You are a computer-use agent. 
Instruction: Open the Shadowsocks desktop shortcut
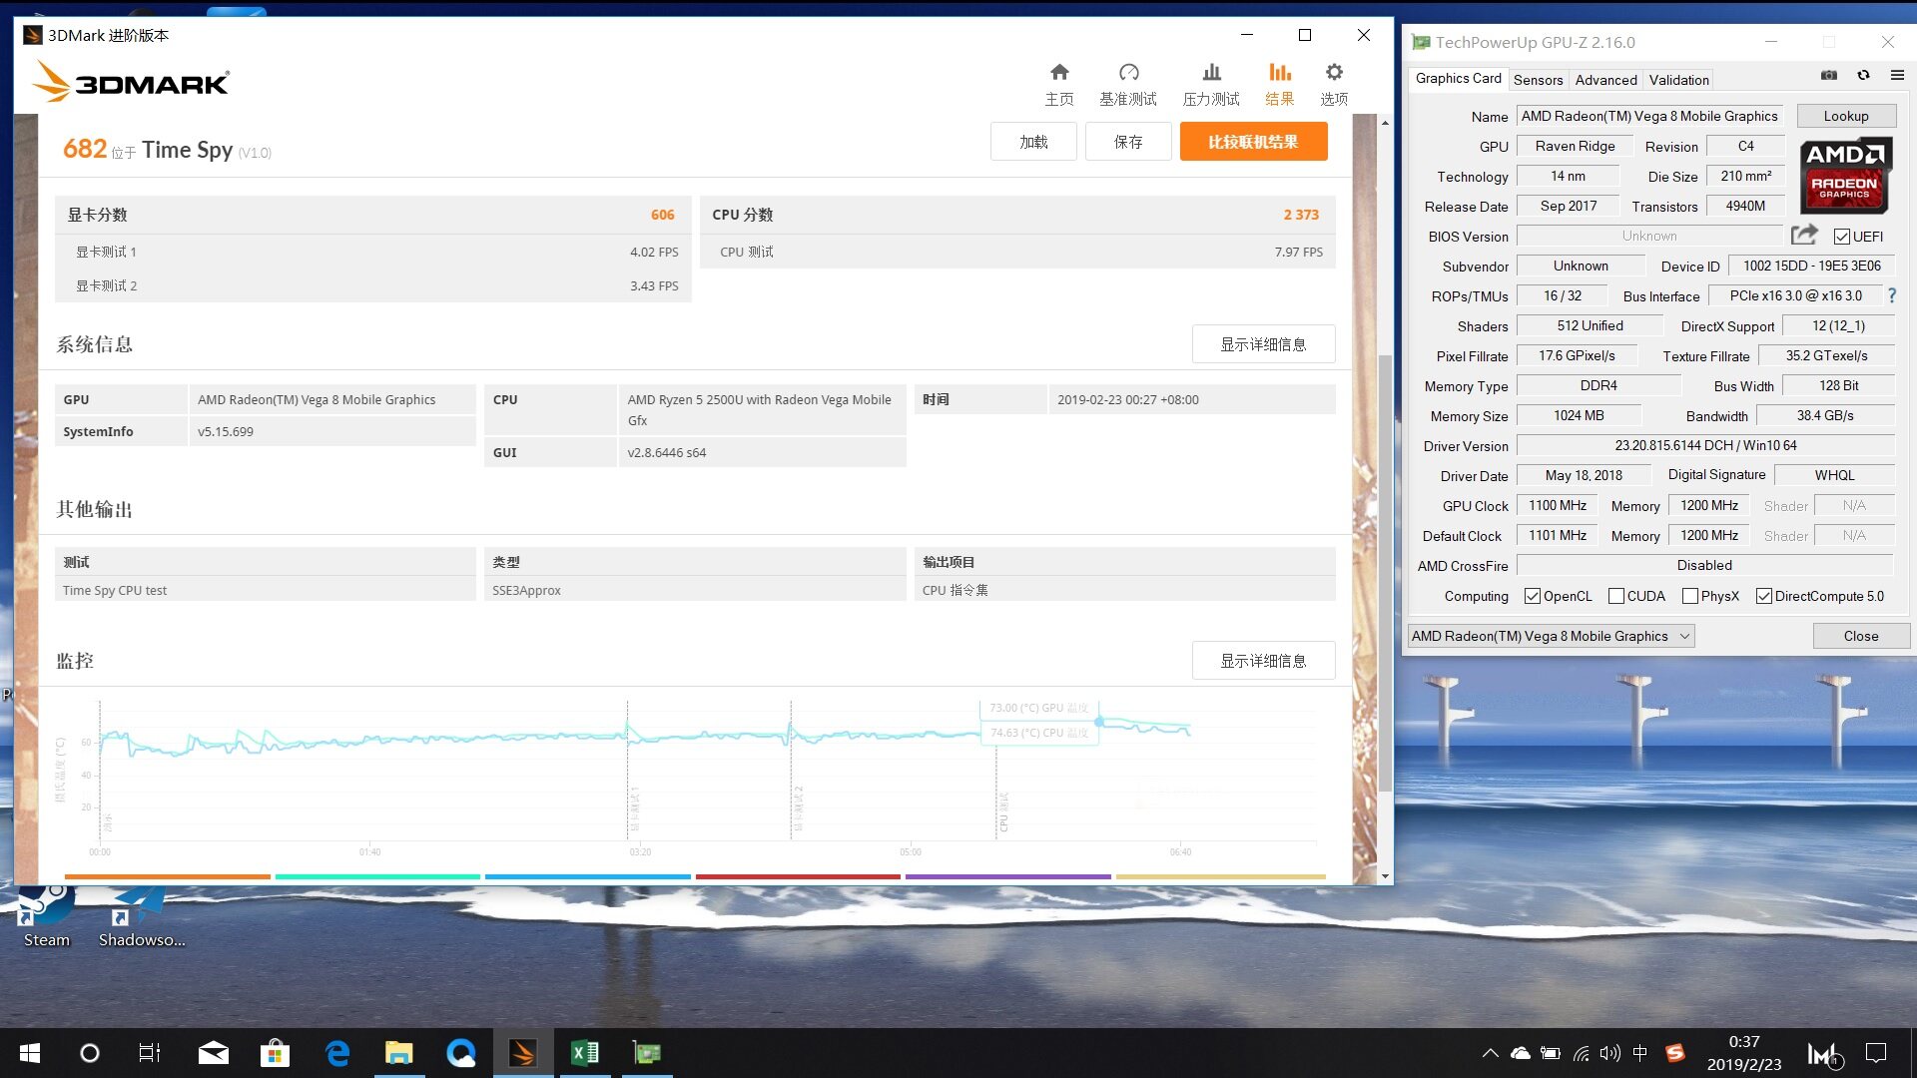tap(141, 916)
